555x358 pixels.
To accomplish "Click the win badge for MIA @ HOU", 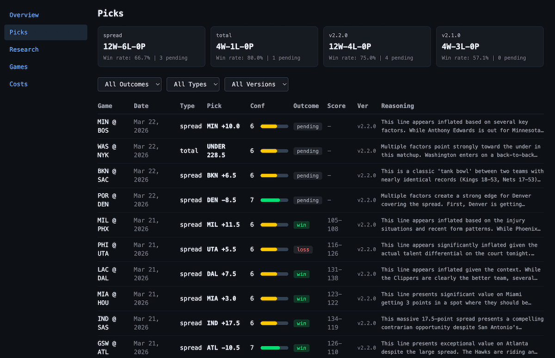I will pyautogui.click(x=302, y=298).
